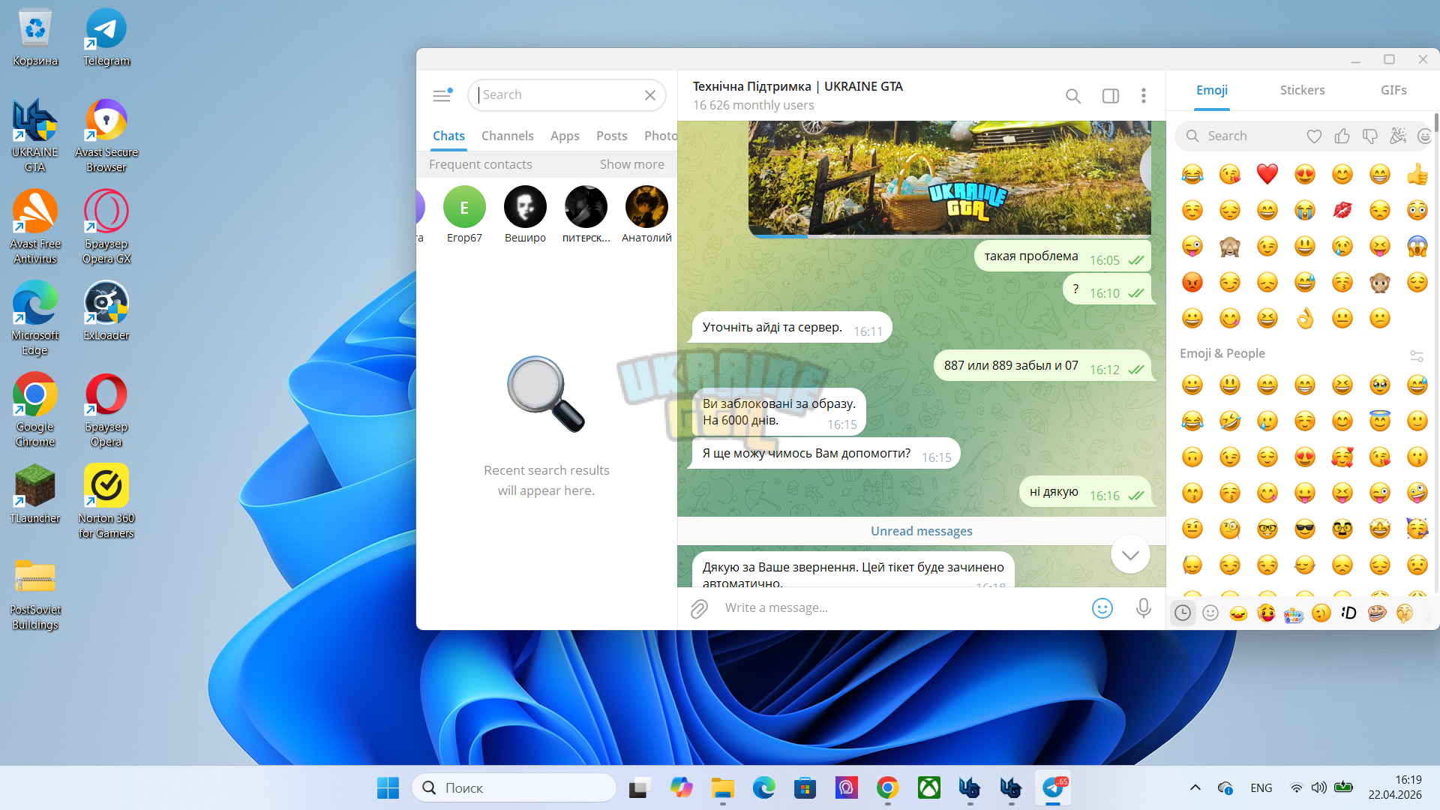Filter emoji by party popper category

(1398, 136)
